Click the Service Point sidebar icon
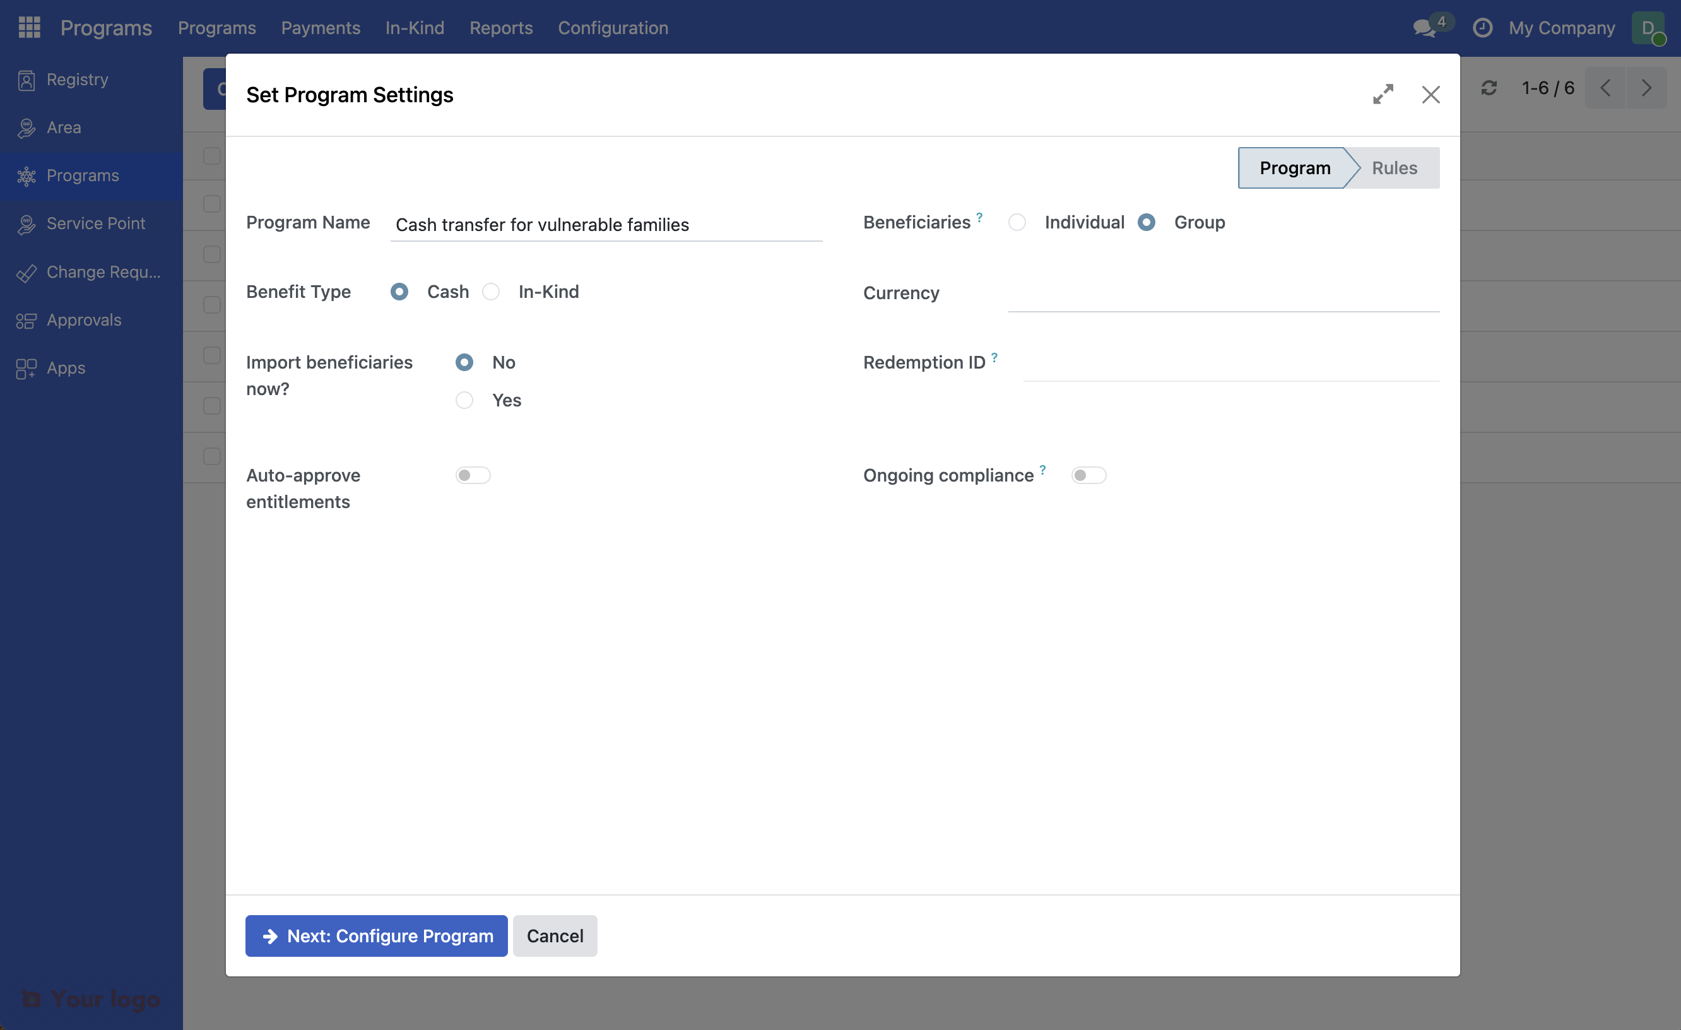Viewport: 1681px width, 1030px height. click(26, 223)
